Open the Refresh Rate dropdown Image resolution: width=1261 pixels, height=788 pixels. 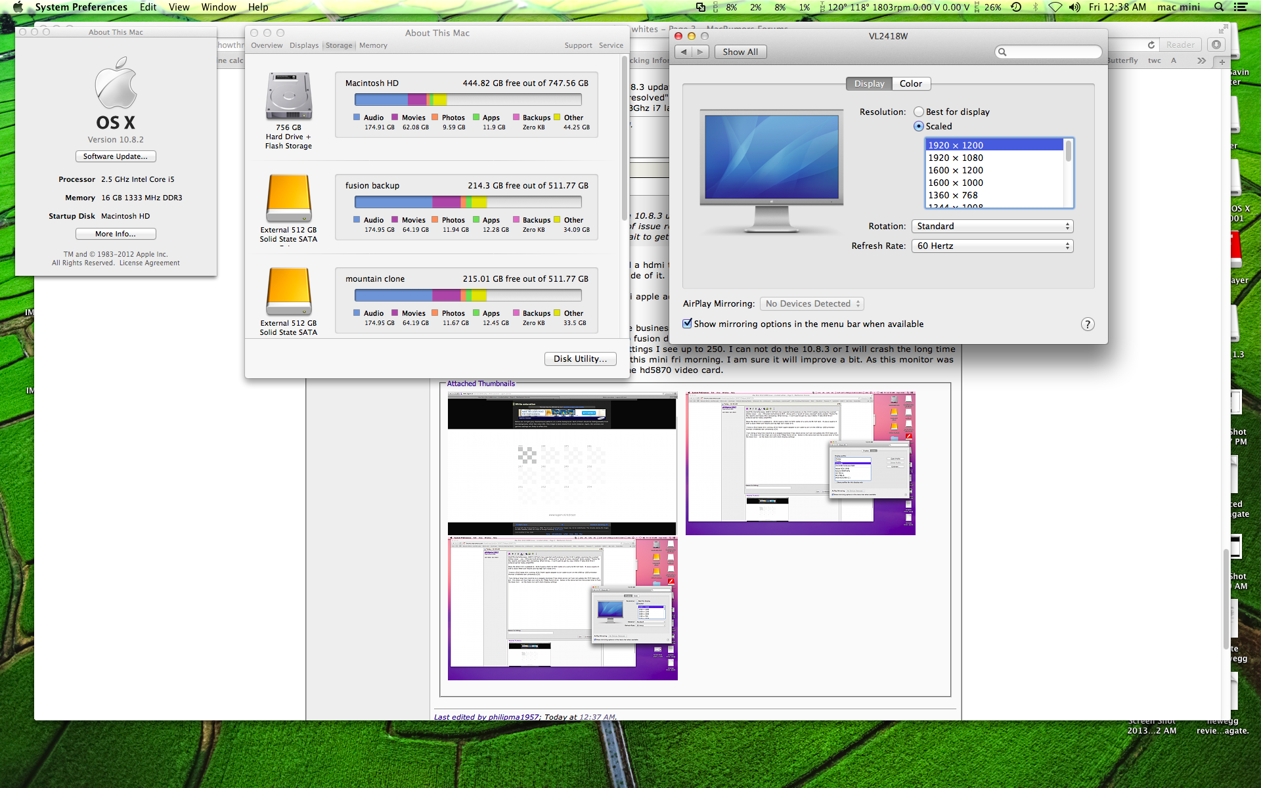992,246
